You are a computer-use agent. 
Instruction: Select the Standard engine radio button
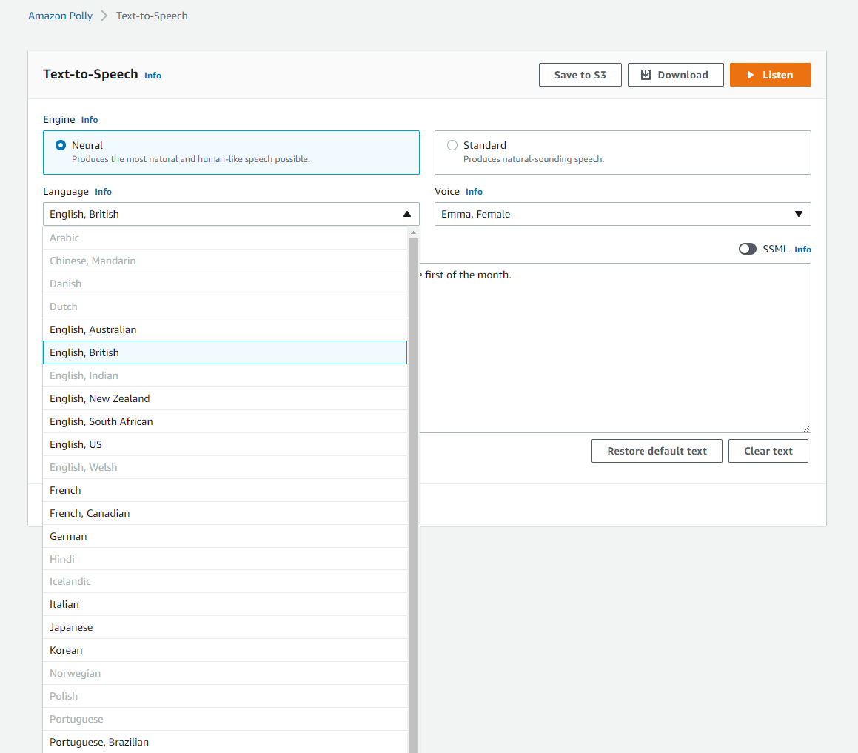pos(452,145)
